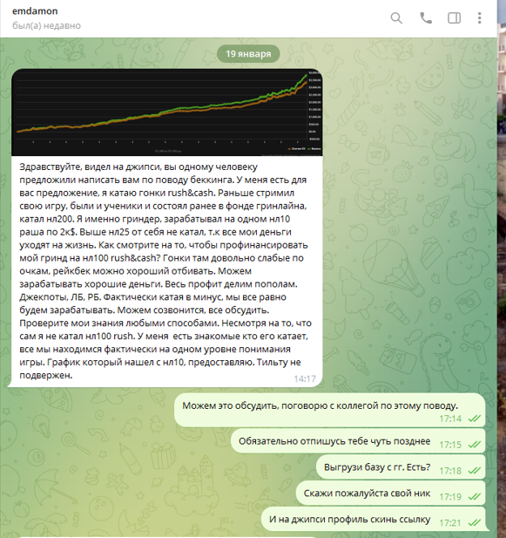The width and height of the screenshot is (506, 538).
Task: Toggle the right sidebar panel
Action: pos(454,17)
